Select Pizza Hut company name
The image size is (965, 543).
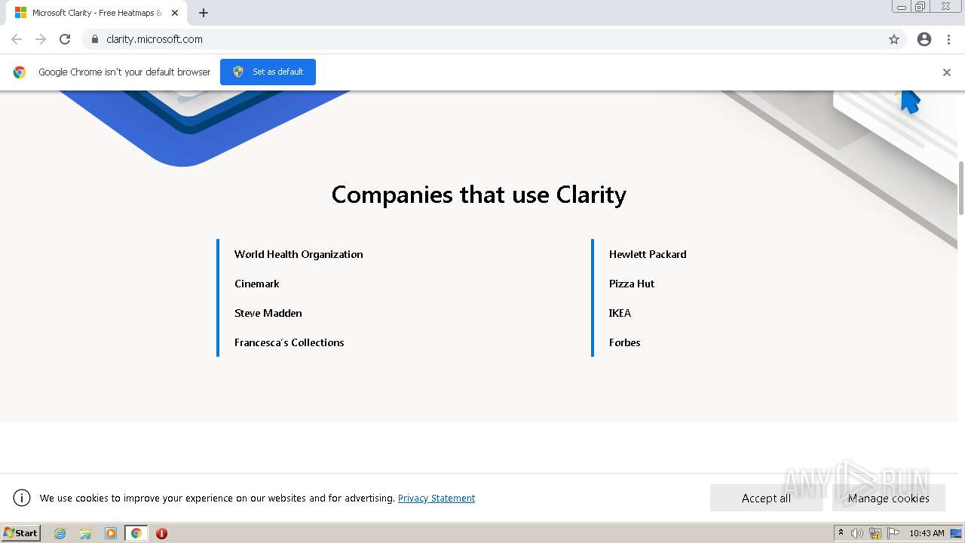point(632,284)
